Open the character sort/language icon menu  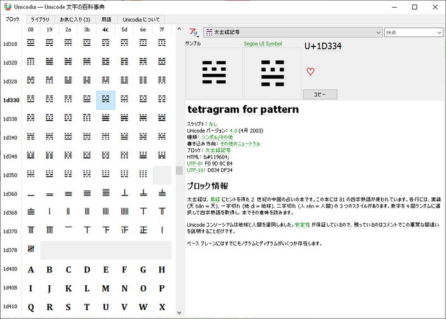coord(193,32)
